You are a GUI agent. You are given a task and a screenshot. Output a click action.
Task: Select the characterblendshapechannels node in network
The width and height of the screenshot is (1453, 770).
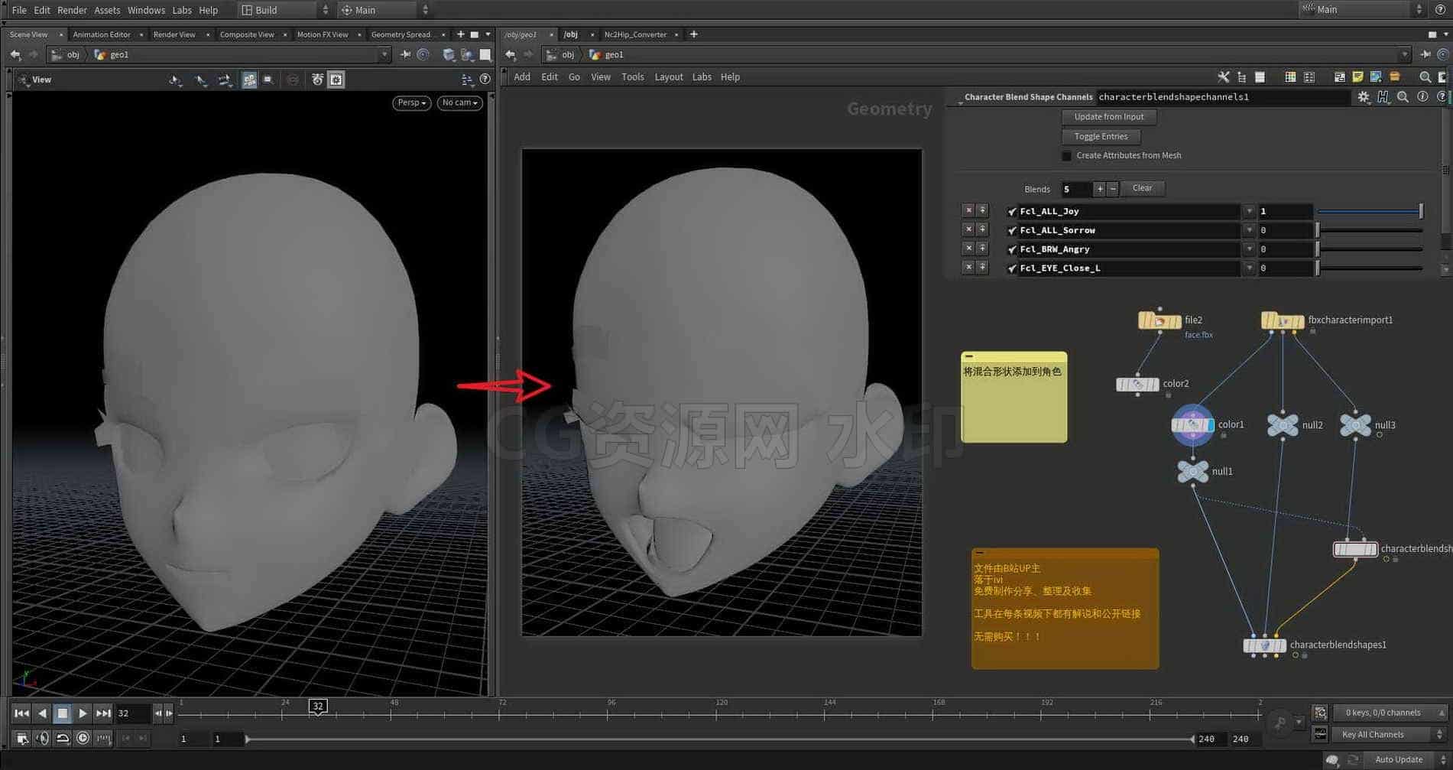(x=1355, y=549)
